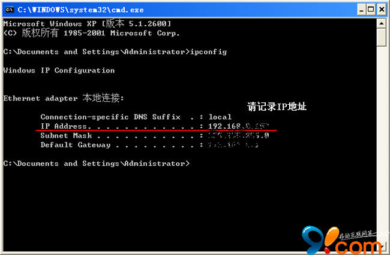
Task: Minimize the cmd.exe window
Action: point(361,10)
